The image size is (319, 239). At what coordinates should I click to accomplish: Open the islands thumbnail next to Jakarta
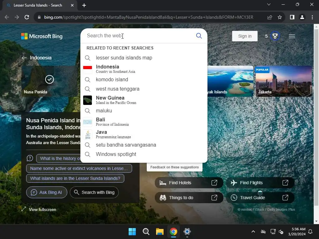point(230,81)
